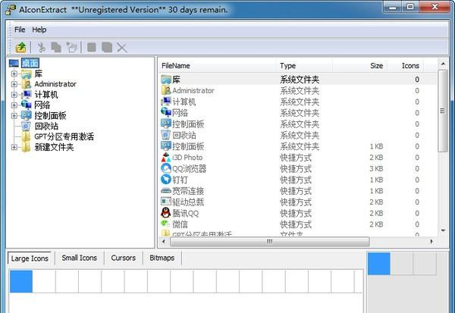
Task: Select 回收站 in the folder tree
Action: coord(46,127)
